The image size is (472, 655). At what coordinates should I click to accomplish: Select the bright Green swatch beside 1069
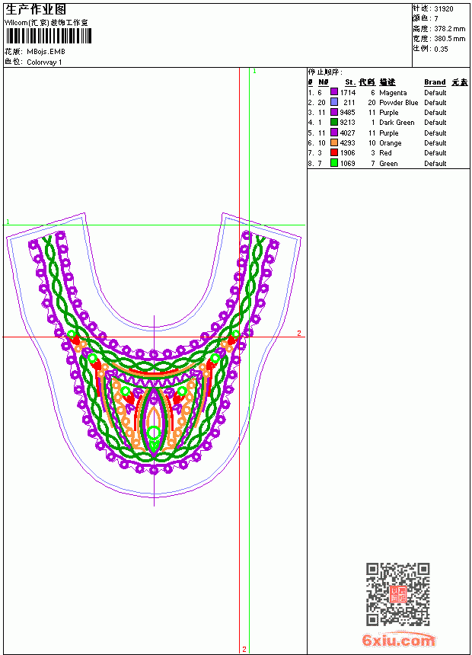click(x=334, y=163)
